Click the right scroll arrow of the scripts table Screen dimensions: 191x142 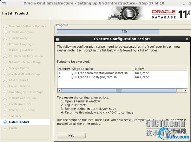click(185, 91)
